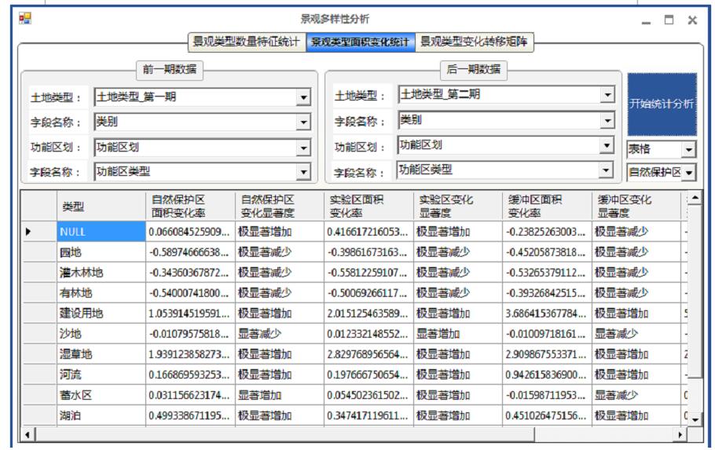
Task: Click the application icon in the title bar
Action: pyautogui.click(x=25, y=19)
